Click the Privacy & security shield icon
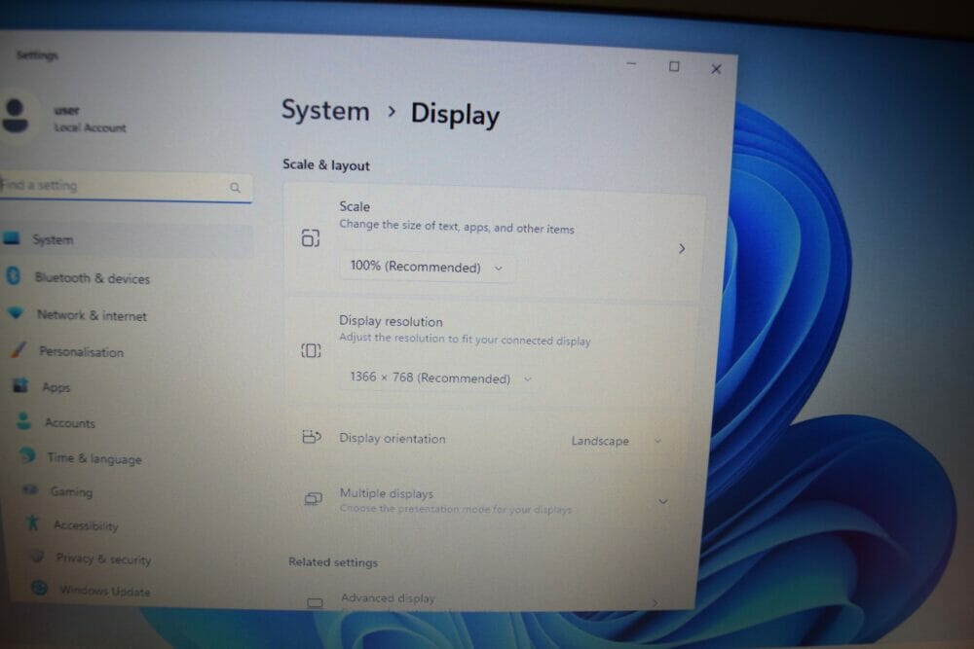The width and height of the screenshot is (974, 649). (x=37, y=556)
